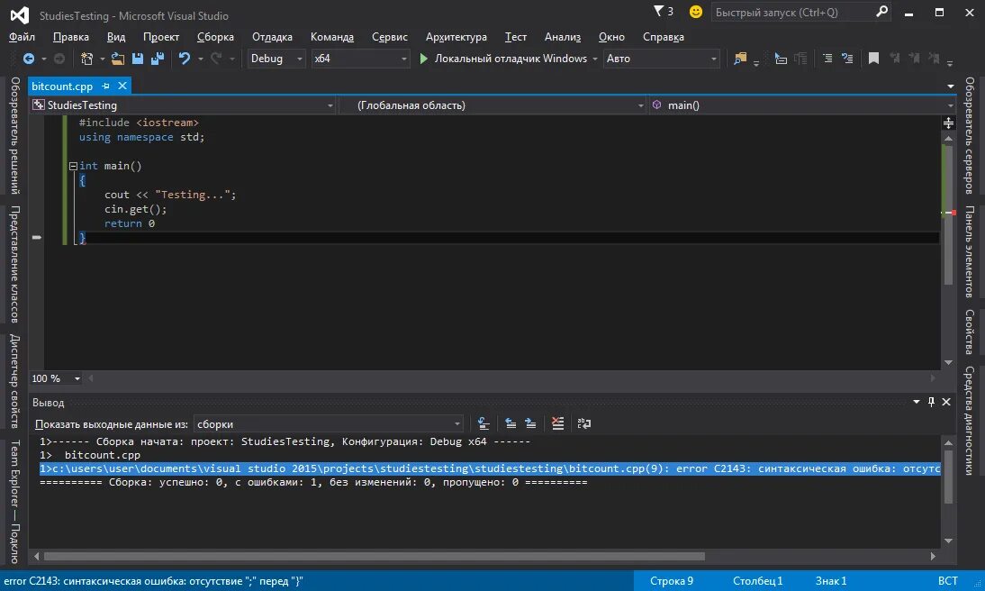985x591 pixels.
Task: Open the Отладка menu
Action: 272,37
